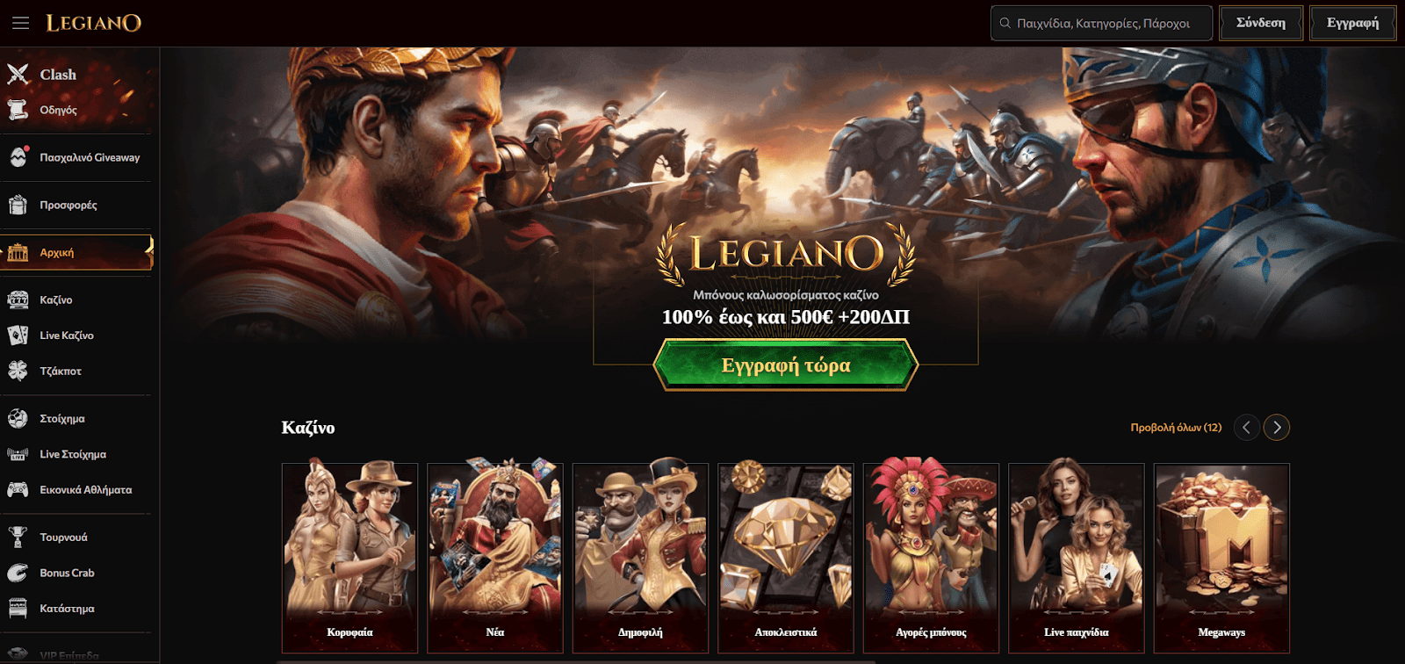
Task: Open the Bonus Crab icon
Action: (18, 573)
